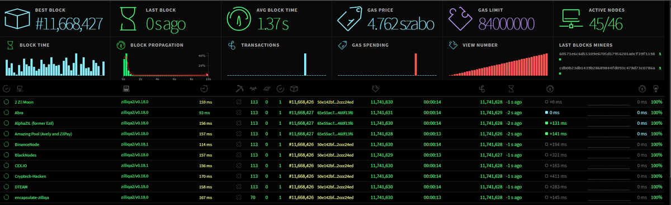Sort by last block cube icon

[x=294, y=88]
